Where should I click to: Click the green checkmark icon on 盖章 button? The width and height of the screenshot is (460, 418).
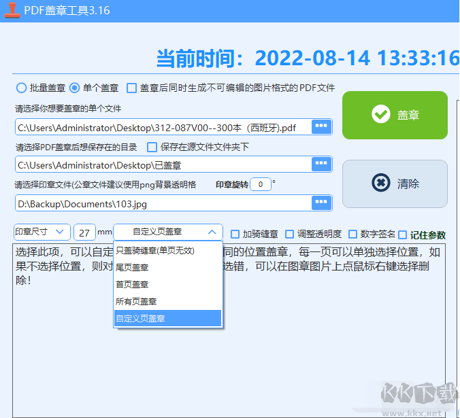[x=381, y=115]
